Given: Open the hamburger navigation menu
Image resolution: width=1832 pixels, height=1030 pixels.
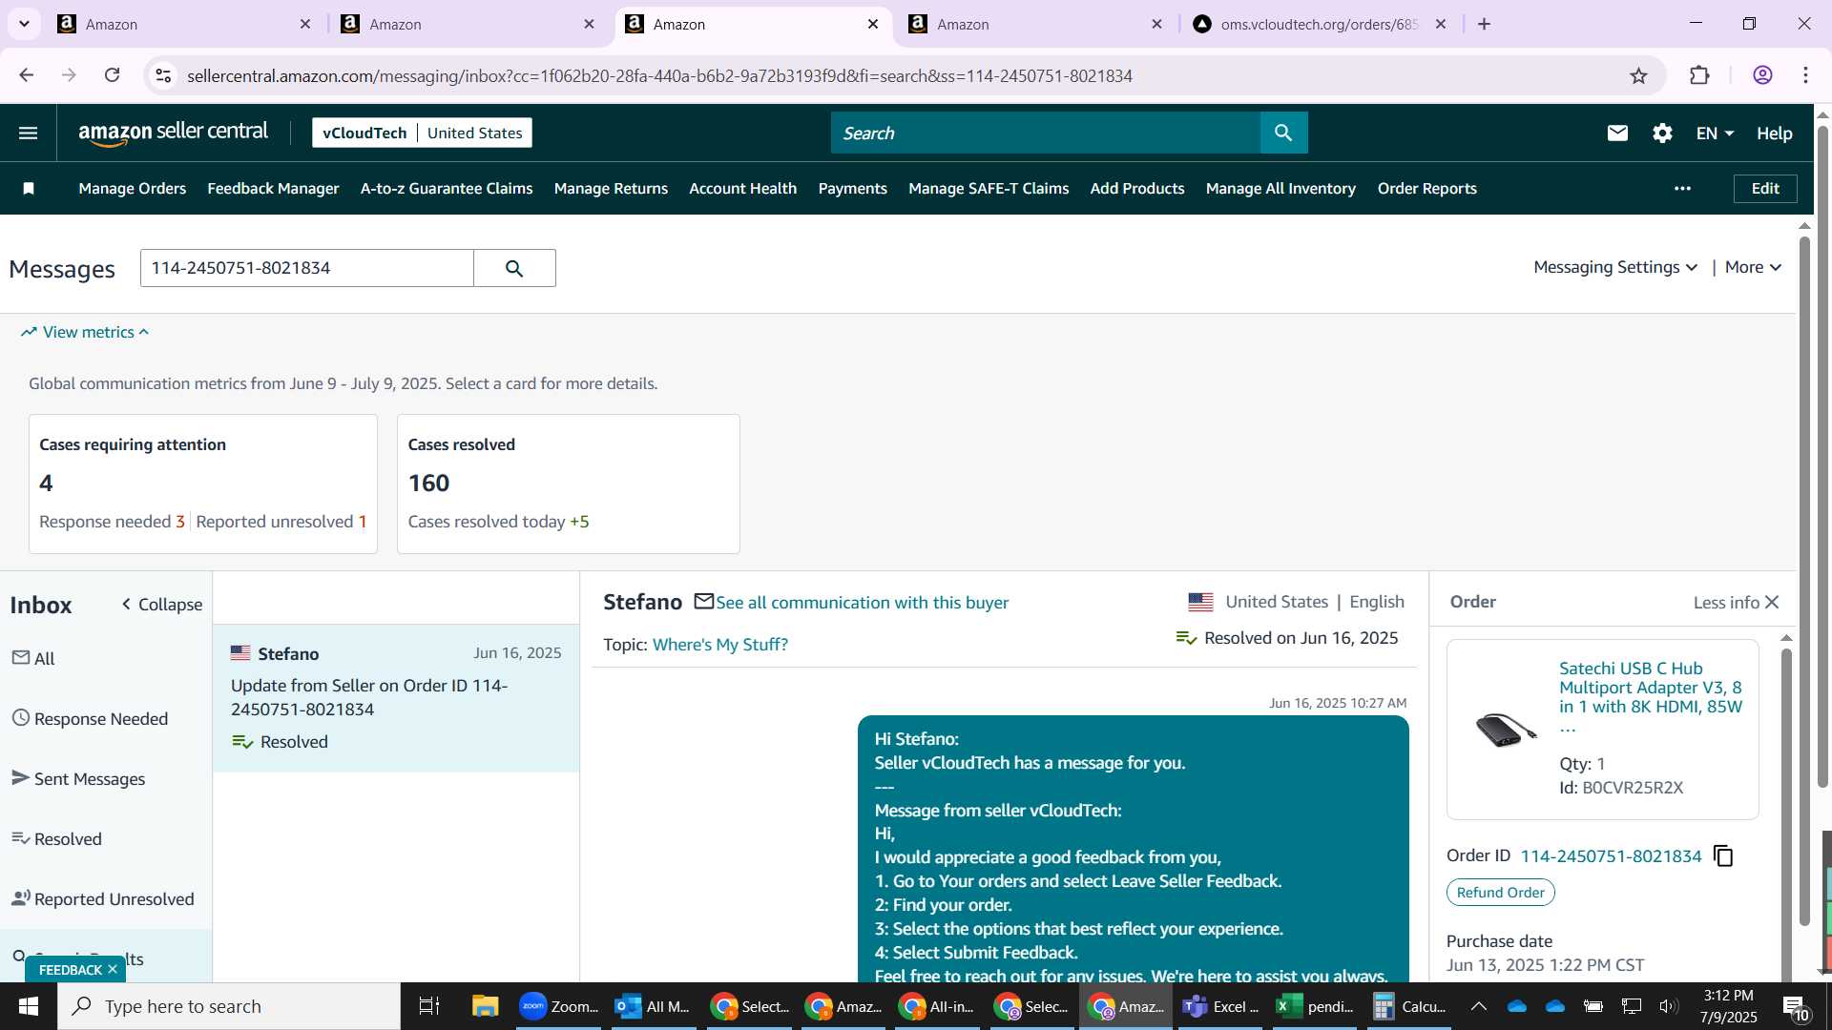Looking at the screenshot, I should (x=29, y=134).
